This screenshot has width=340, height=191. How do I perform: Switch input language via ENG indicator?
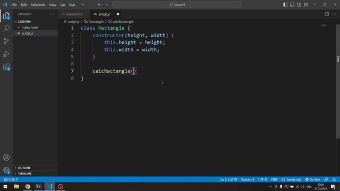pyautogui.click(x=309, y=187)
